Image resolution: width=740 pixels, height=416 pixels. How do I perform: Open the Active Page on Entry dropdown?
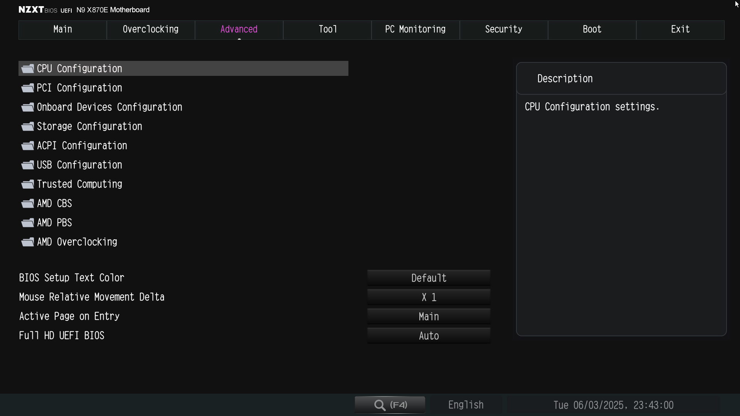429,316
